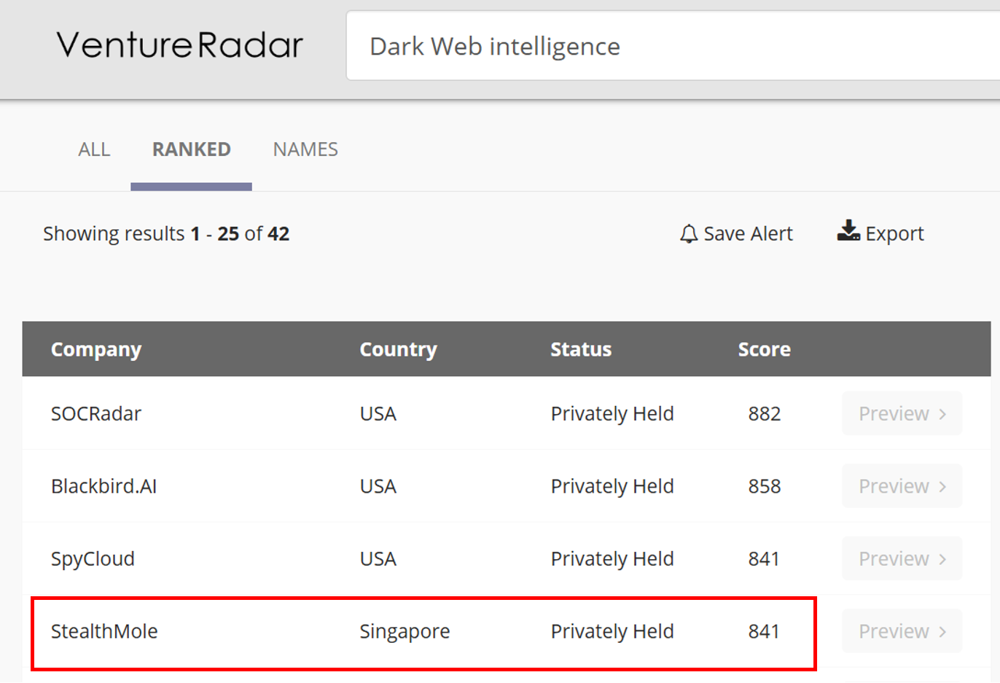Open the SOCRadar company entry
Image resolution: width=1000 pixels, height=683 pixels.
pos(96,413)
